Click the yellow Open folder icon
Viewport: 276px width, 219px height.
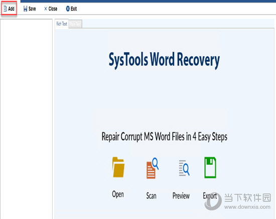click(118, 167)
